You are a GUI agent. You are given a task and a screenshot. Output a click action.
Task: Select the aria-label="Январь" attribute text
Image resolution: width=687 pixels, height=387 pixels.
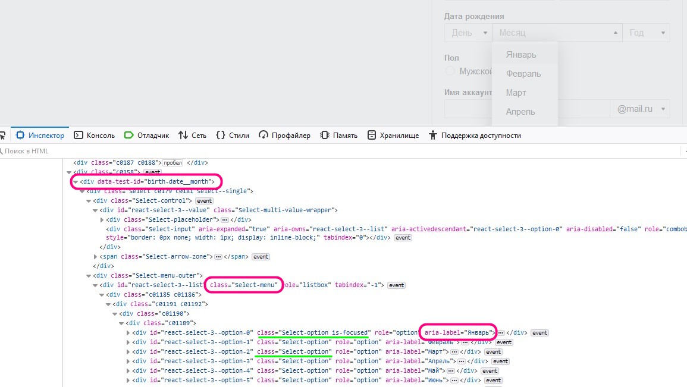click(x=458, y=333)
